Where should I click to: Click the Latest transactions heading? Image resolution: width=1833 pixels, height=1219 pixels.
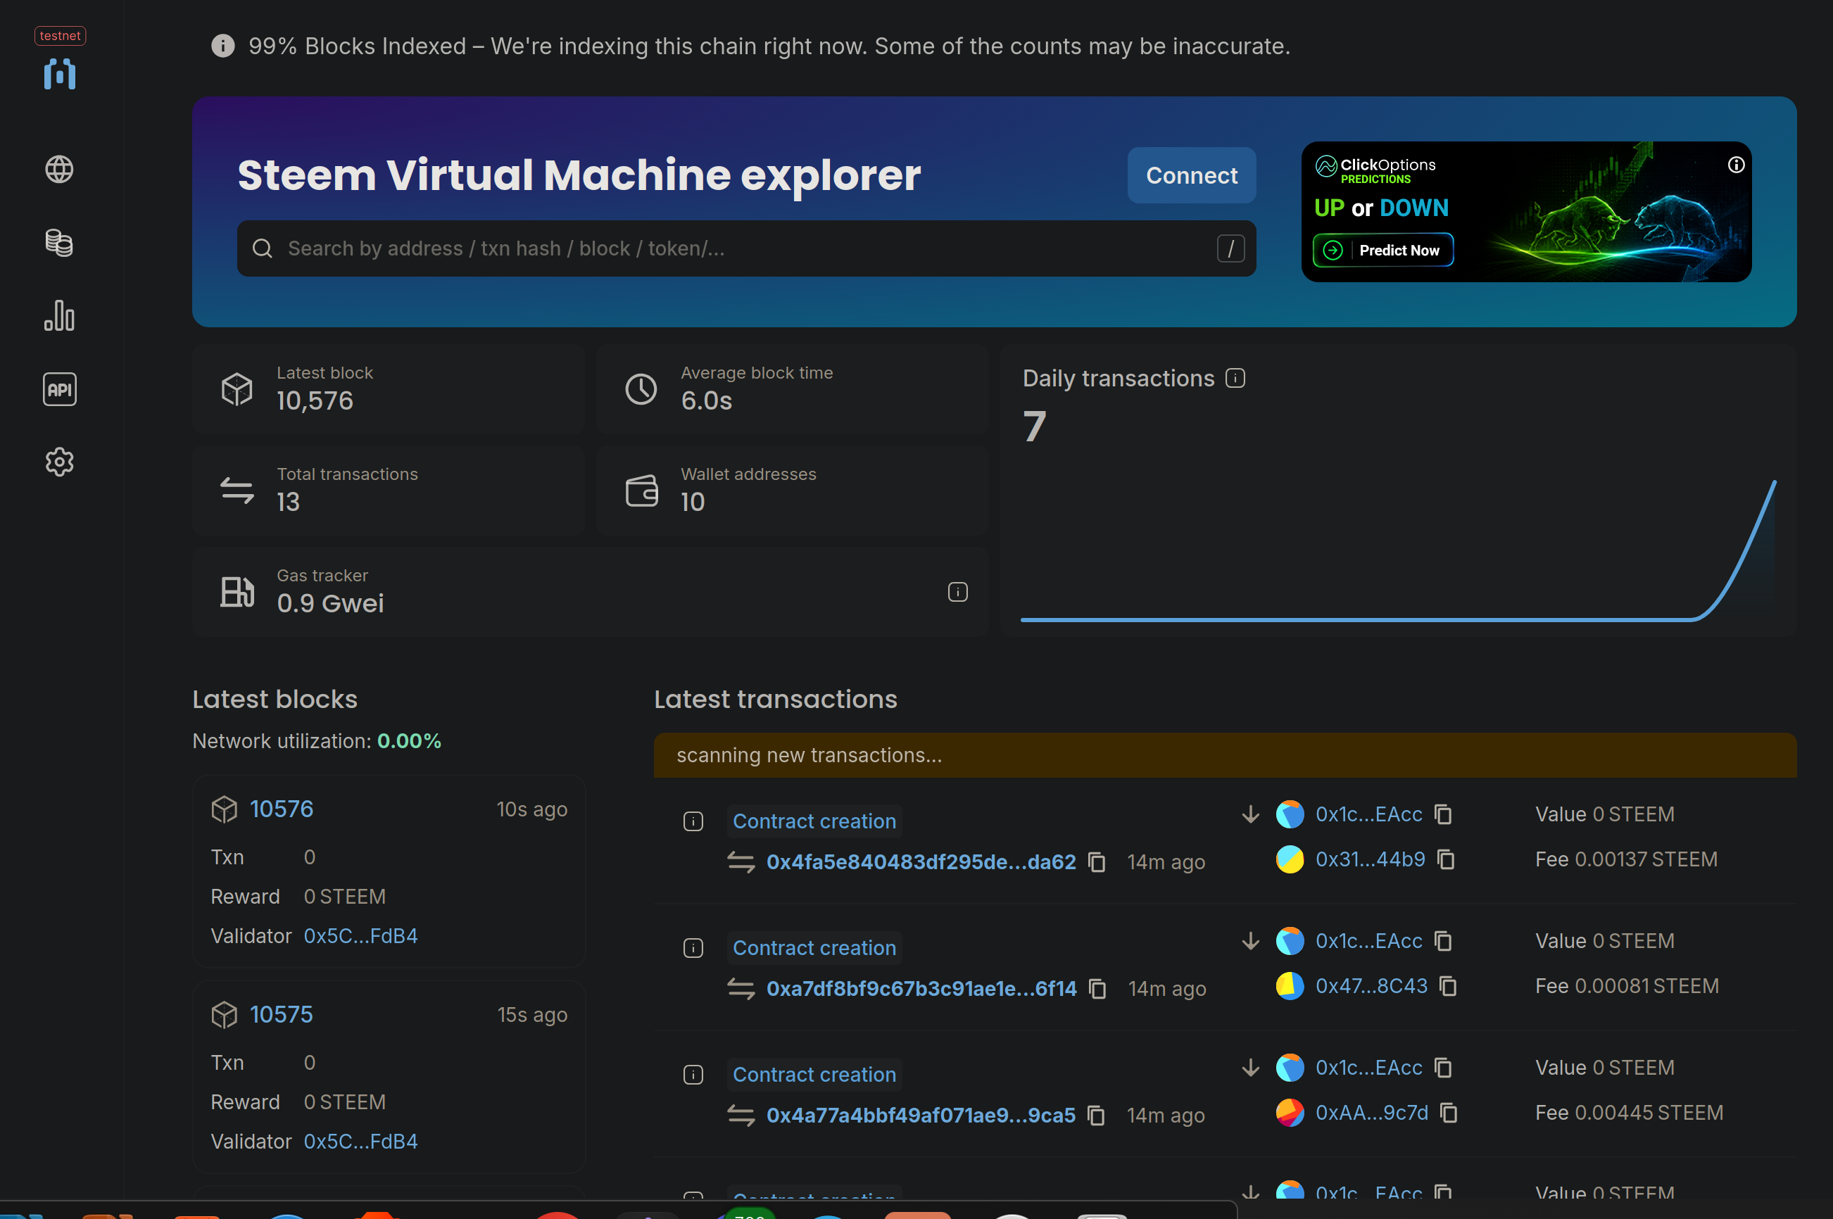[x=775, y=699]
